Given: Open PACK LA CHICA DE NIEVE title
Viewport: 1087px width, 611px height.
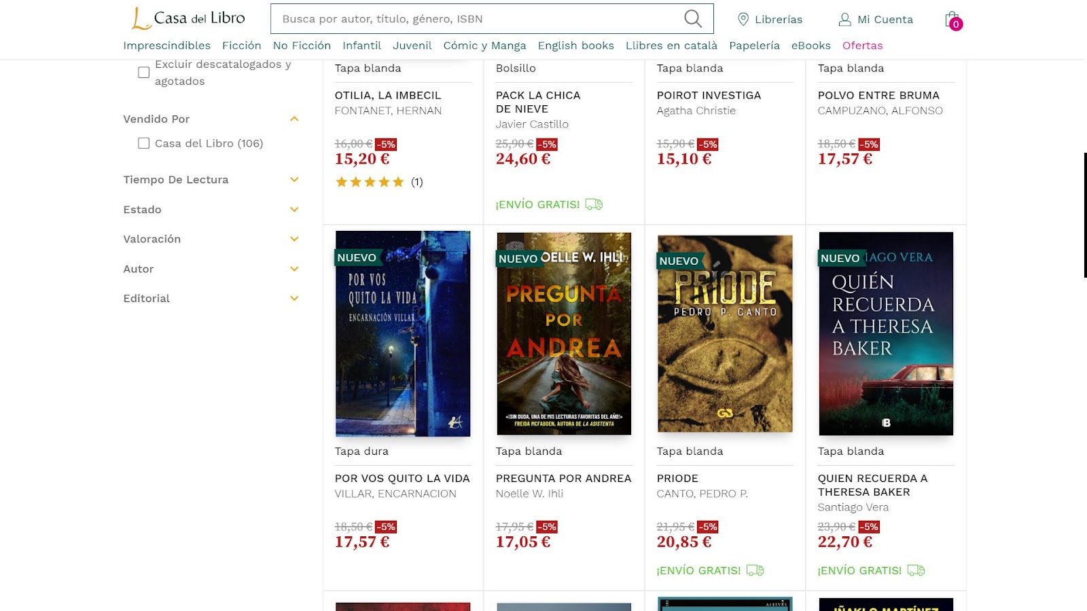Looking at the screenshot, I should [x=538, y=103].
